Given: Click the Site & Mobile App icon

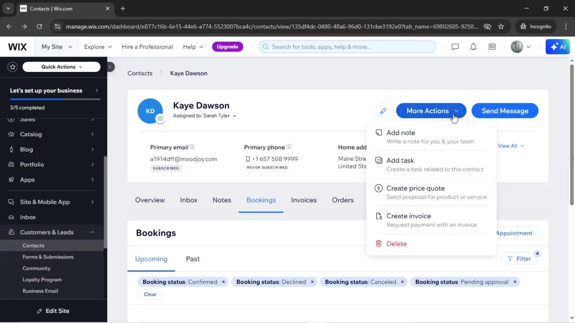Looking at the screenshot, I should [11, 202].
